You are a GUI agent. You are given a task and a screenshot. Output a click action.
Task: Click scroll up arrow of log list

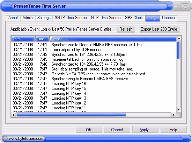point(179,38)
